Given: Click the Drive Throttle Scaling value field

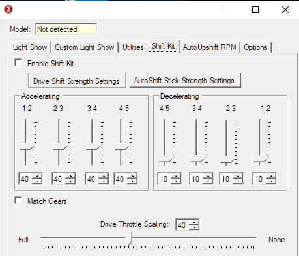Looking at the screenshot, I should (x=182, y=225).
